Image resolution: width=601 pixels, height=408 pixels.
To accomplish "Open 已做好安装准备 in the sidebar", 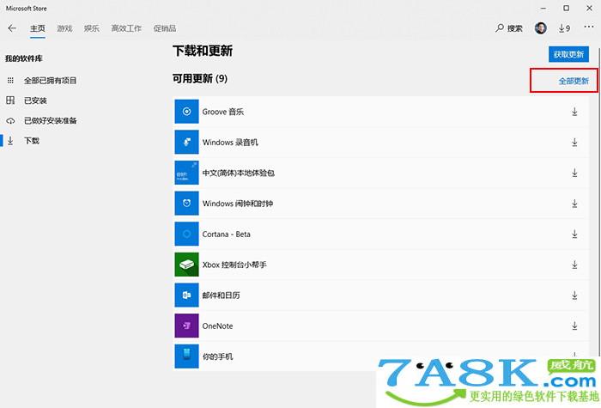I will [50, 121].
